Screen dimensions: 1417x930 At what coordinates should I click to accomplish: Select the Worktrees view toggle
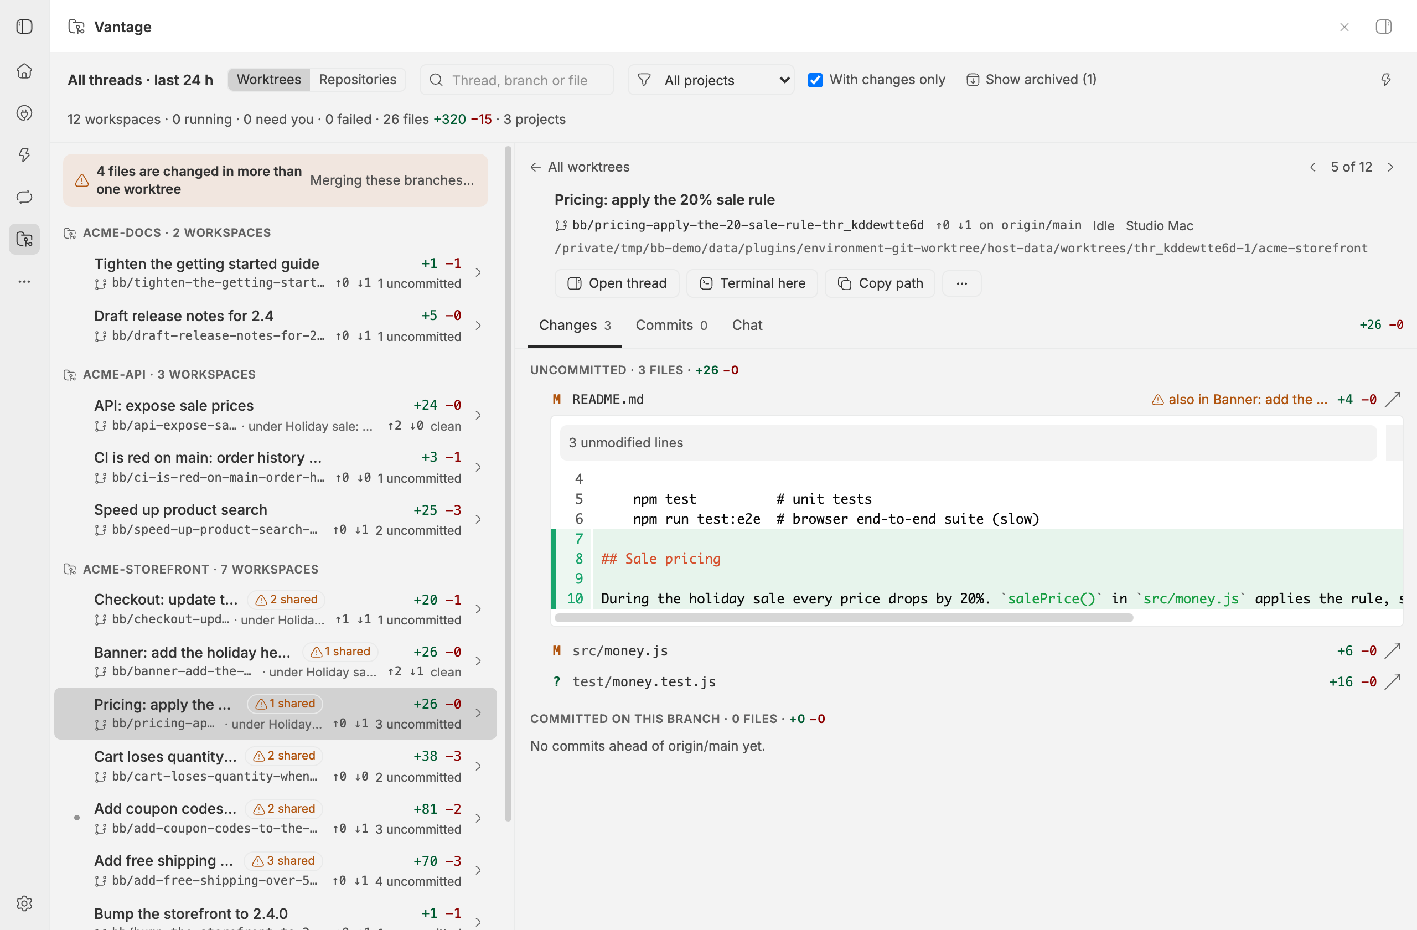click(x=268, y=80)
